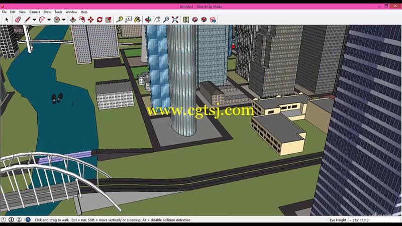Open the Edit menu

click(13, 12)
